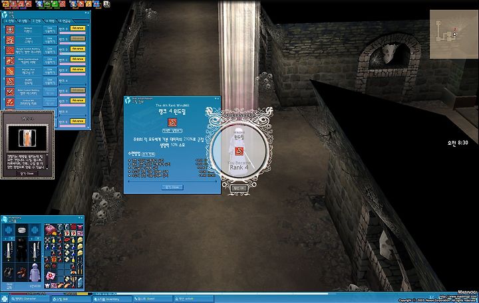Select the Magnum Shot skill icon
This screenshot has width=479, height=303.
[x=10, y=71]
